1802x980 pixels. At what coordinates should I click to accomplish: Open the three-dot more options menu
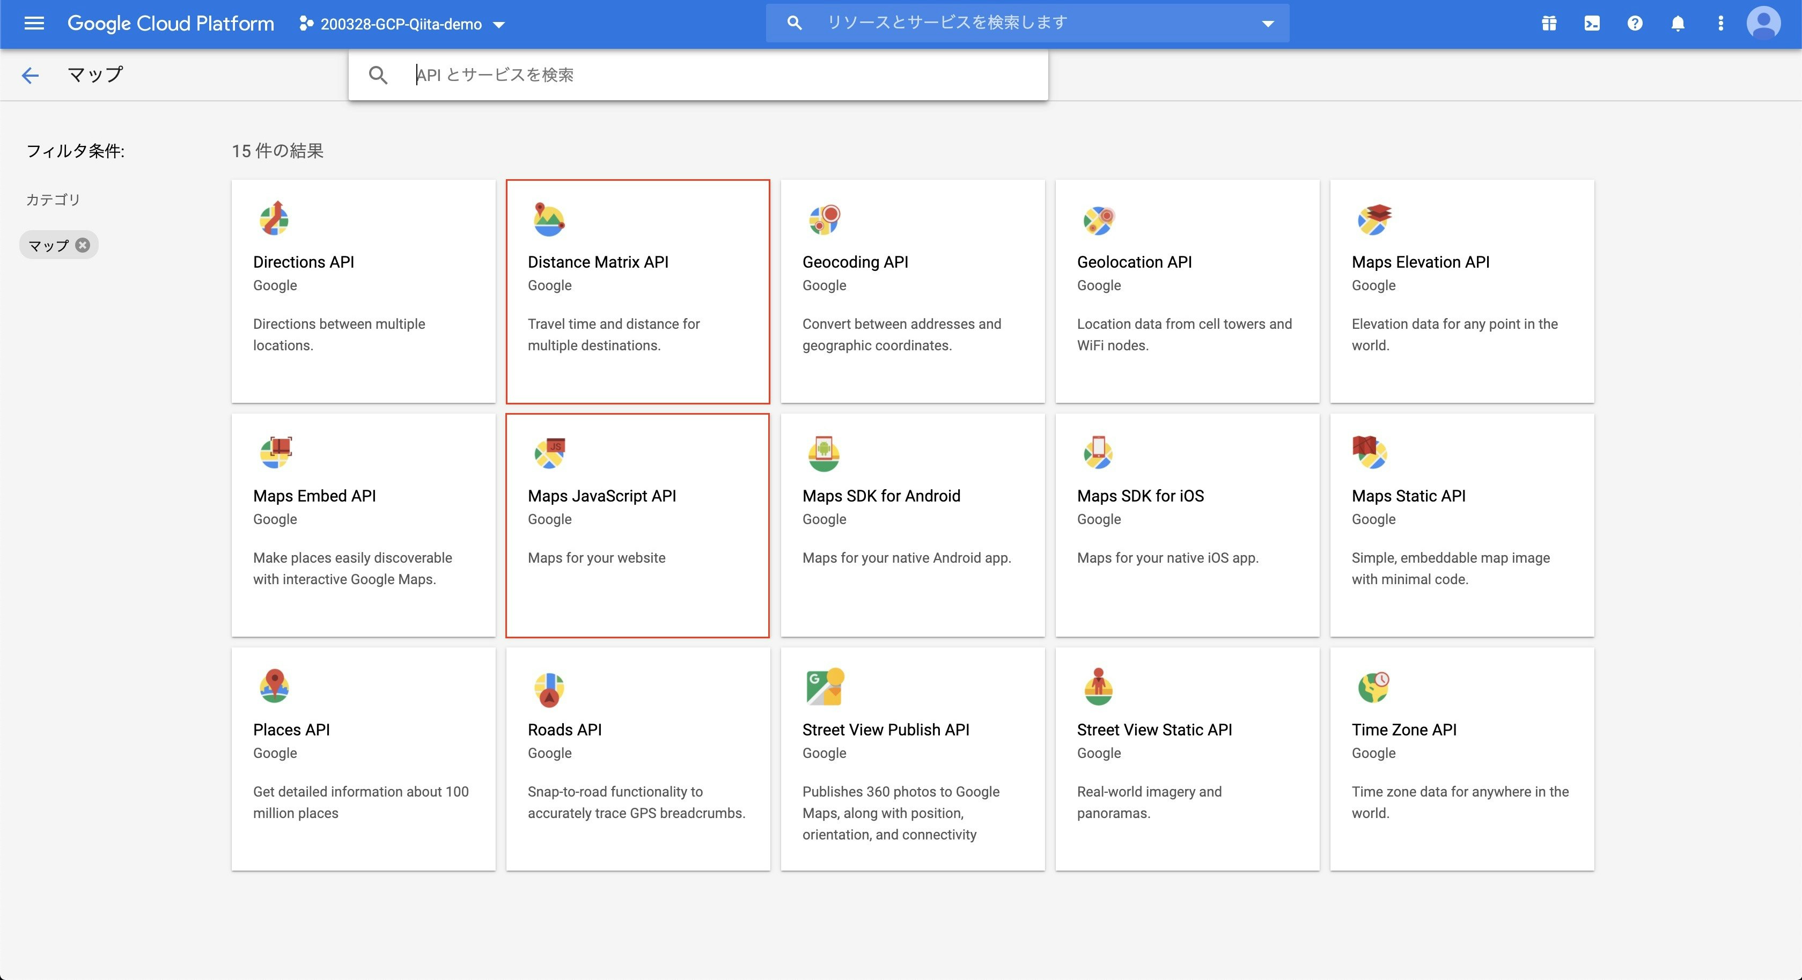click(1720, 23)
